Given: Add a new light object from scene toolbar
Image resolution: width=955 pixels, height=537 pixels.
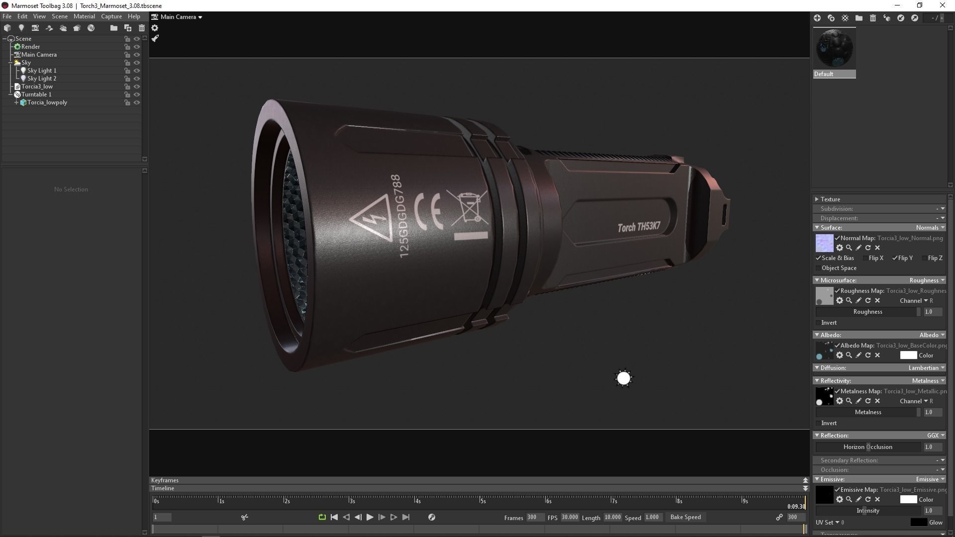Looking at the screenshot, I should point(21,28).
